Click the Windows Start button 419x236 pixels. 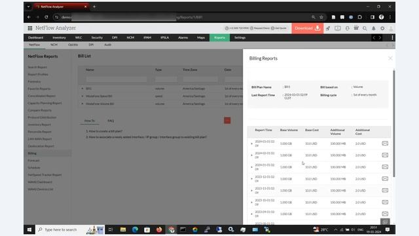click(x=29, y=229)
